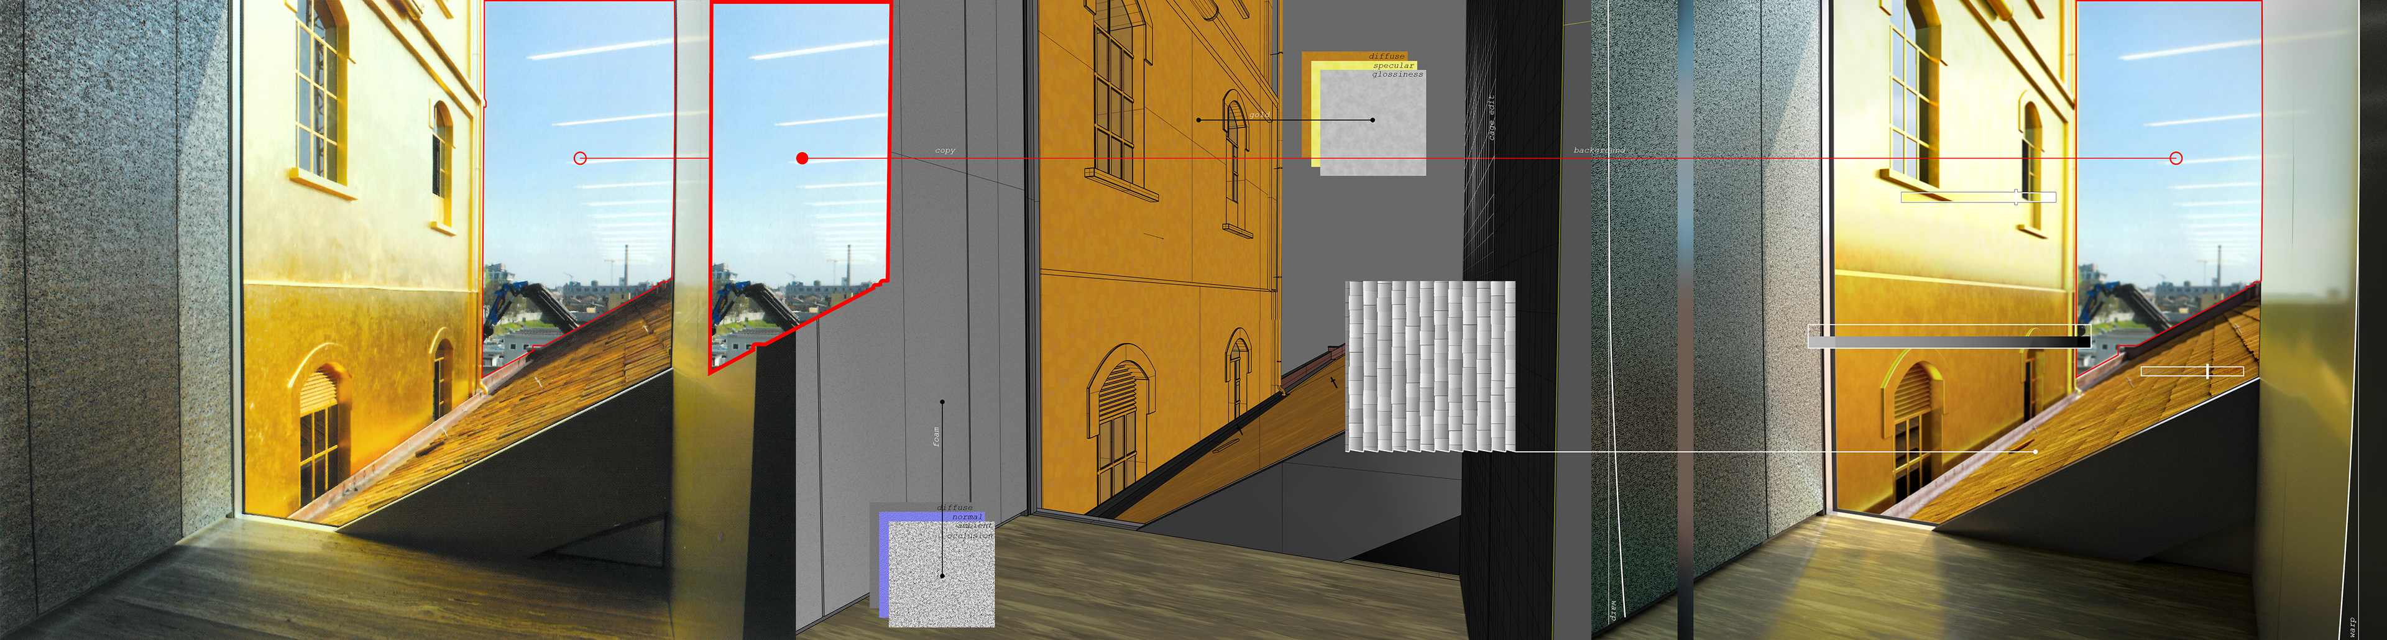Move the small white slider above the roof
The width and height of the screenshot is (2387, 640).
2191,372
